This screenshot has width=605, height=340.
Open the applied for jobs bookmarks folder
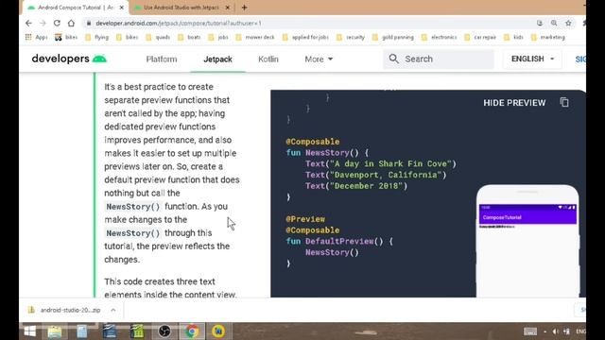tap(305, 37)
